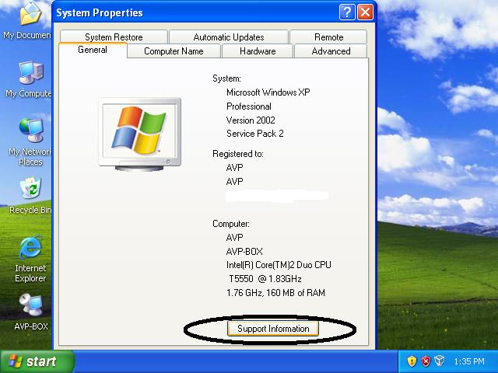Click the 'AVP-BOX' text in the dialog
The width and height of the screenshot is (498, 373).
point(244,252)
